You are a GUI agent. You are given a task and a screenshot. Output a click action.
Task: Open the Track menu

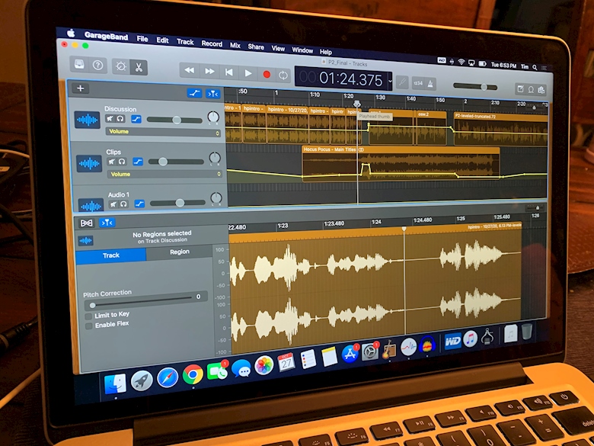(x=185, y=42)
